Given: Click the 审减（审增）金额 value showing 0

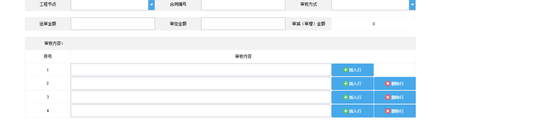Looking at the screenshot, I should [x=374, y=24].
